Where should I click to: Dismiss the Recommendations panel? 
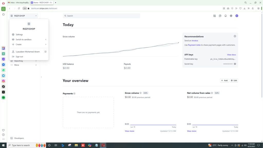pos(235,36)
